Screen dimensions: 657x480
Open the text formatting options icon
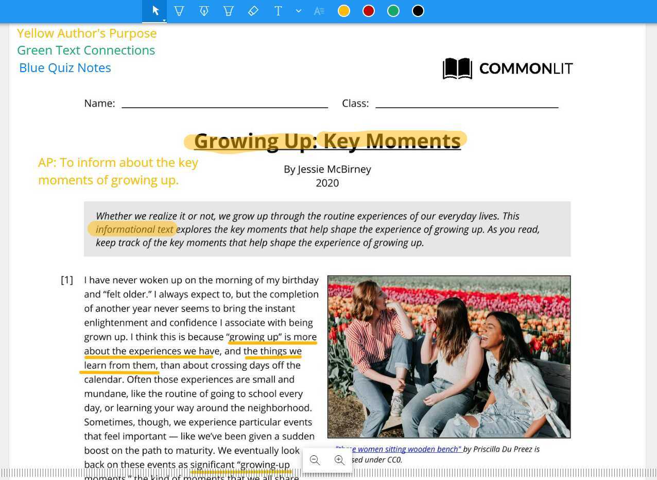tap(319, 10)
